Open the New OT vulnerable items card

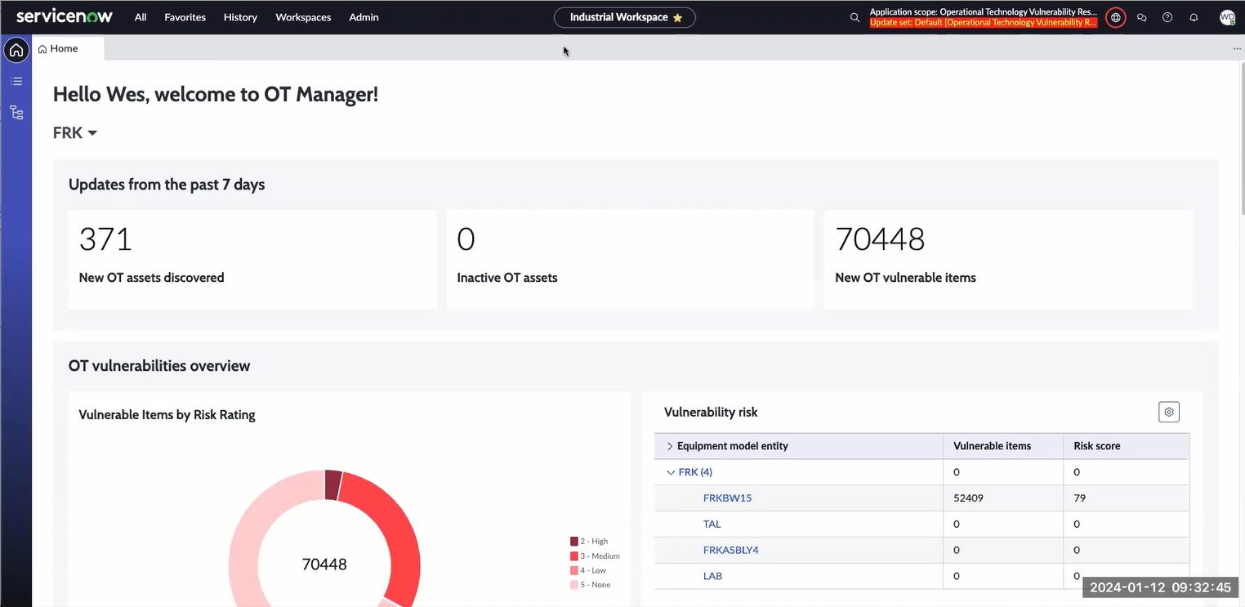(x=1008, y=260)
